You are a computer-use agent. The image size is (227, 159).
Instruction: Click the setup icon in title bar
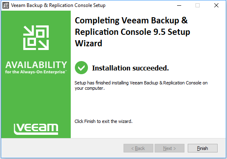[x=6, y=5]
